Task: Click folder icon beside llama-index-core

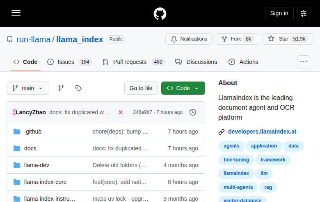Action: tap(17, 182)
